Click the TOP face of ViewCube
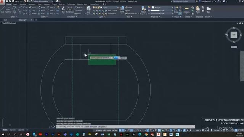The width and height of the screenshot is (244, 137). [234, 35]
